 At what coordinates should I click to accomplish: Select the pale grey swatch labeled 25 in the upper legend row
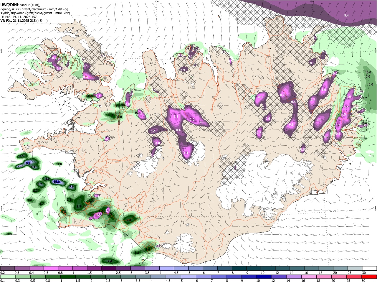pos(355,269)
